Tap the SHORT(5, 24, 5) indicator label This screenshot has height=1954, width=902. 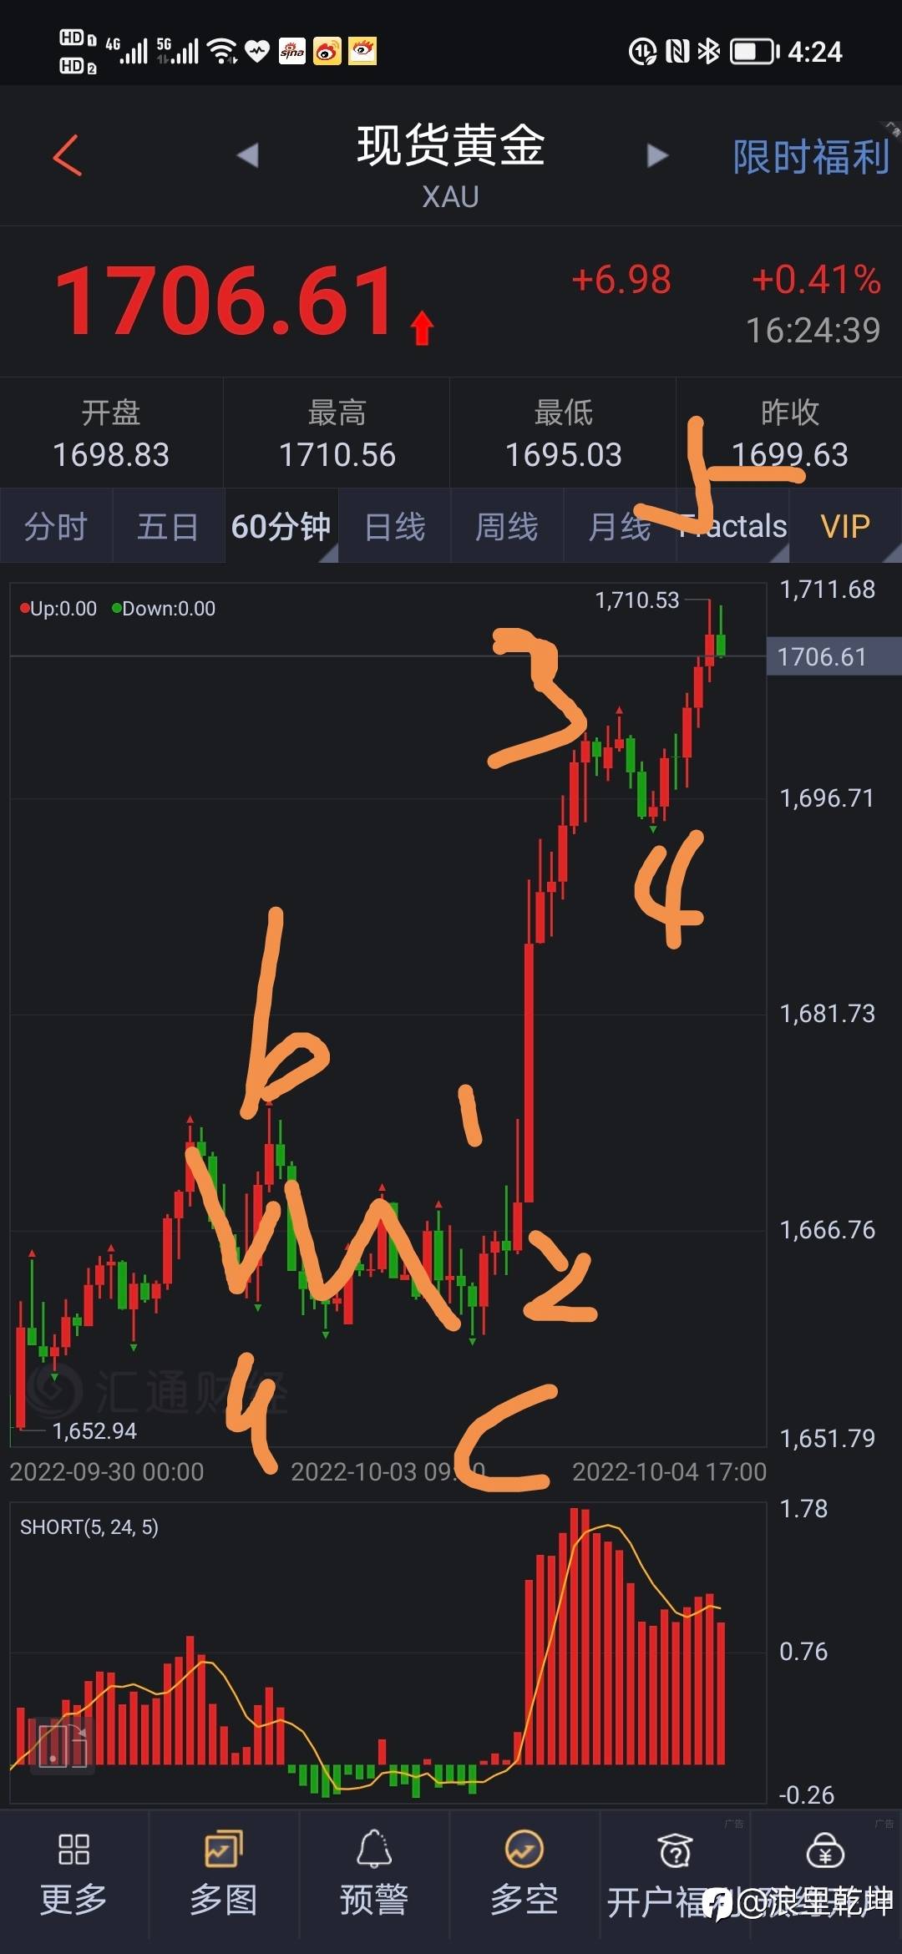point(89,1527)
